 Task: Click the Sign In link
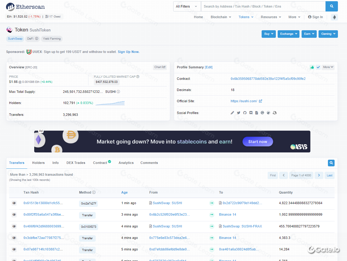coord(315,17)
